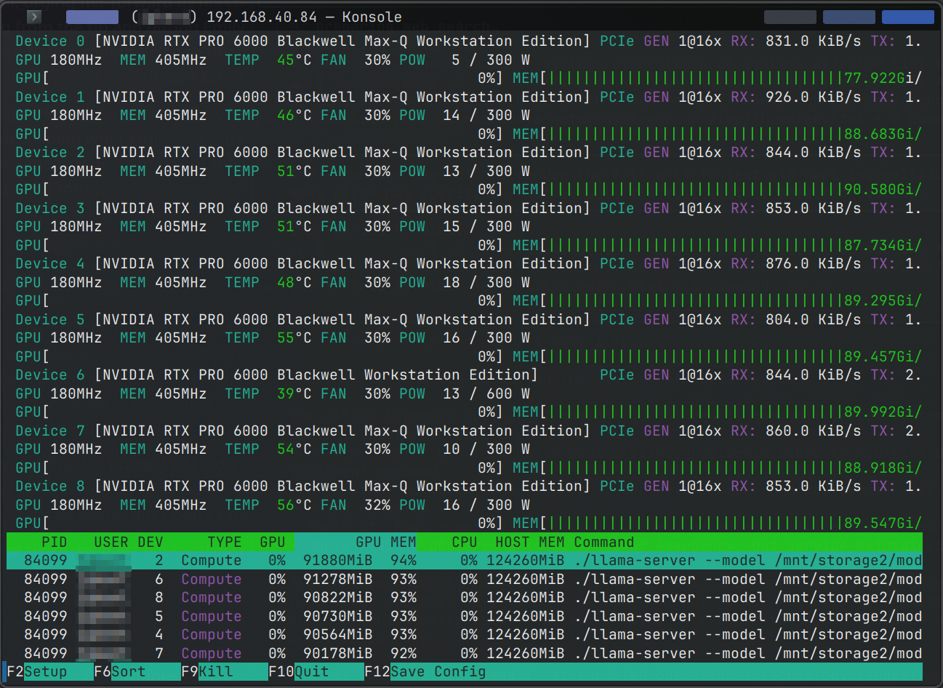Click the RX value 831.0 KiB/s
This screenshot has height=688, width=943.
pyautogui.click(x=814, y=41)
